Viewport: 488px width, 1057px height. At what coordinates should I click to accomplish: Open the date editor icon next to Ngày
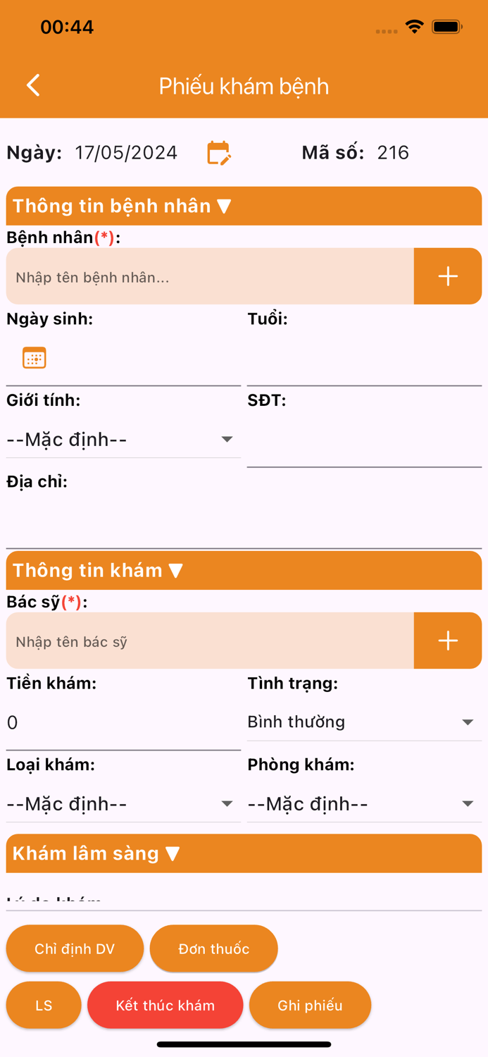pyautogui.click(x=220, y=152)
